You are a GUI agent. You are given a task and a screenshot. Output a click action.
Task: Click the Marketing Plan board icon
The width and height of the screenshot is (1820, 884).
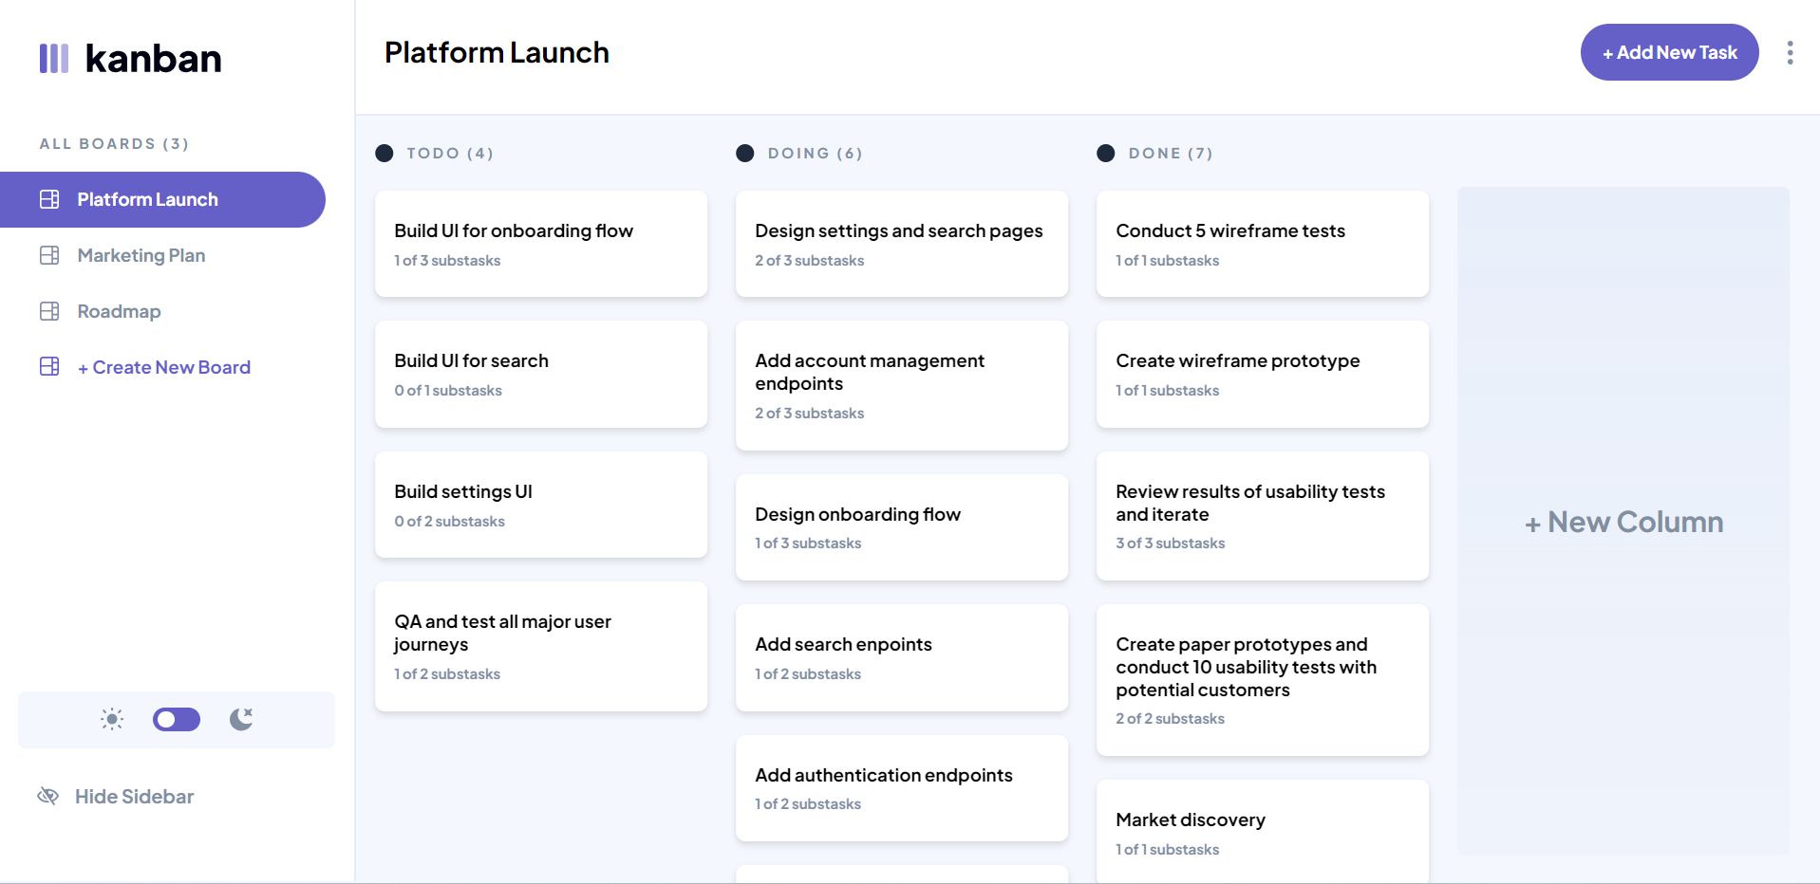coord(49,255)
